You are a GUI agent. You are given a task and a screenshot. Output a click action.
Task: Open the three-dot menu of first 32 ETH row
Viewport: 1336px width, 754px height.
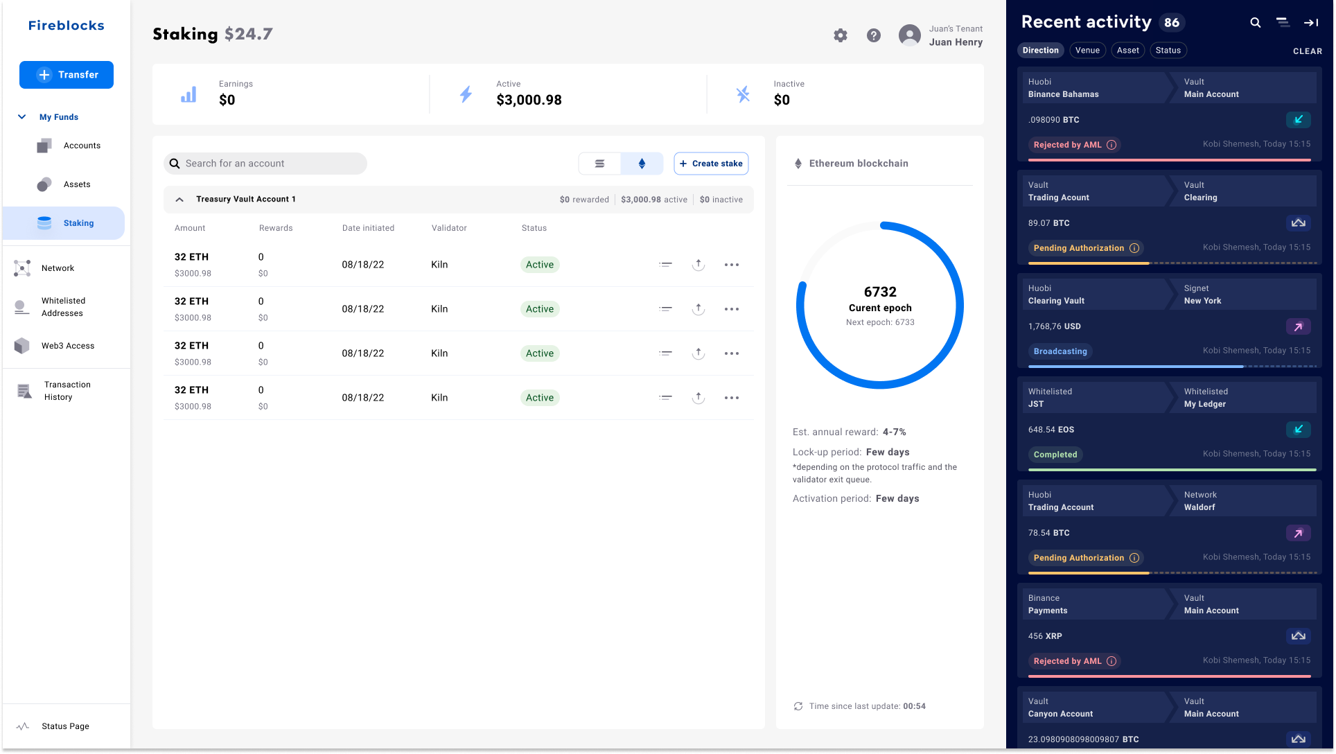tap(732, 265)
